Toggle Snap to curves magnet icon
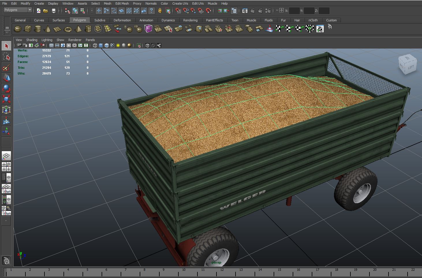Viewport: 422px width, 278px height. (x=186, y=11)
